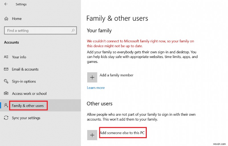
Task: Go to Email & accounts
Action: (25, 69)
